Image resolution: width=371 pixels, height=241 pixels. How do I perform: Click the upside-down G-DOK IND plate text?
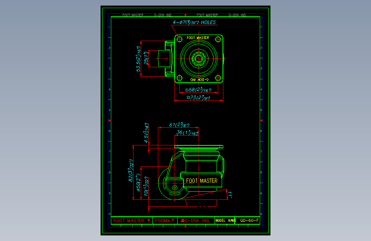pyautogui.click(x=199, y=79)
